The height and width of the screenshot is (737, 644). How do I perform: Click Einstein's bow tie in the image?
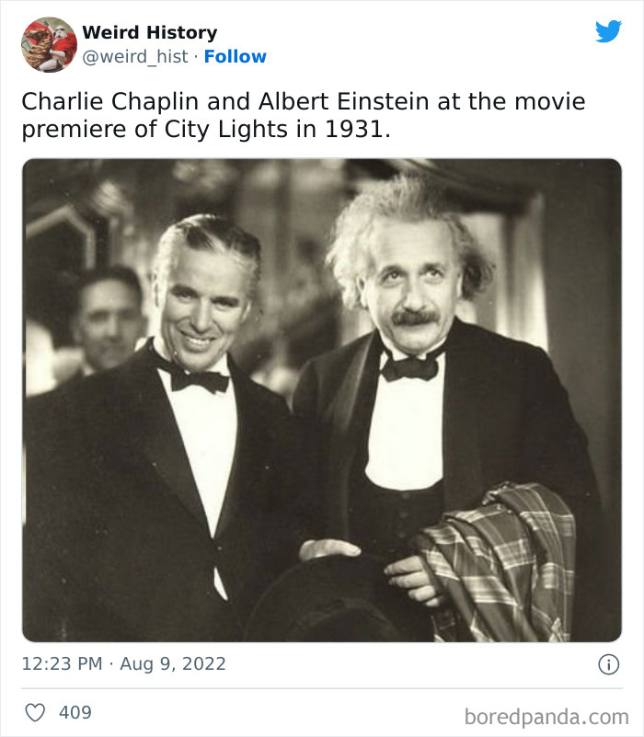(411, 370)
